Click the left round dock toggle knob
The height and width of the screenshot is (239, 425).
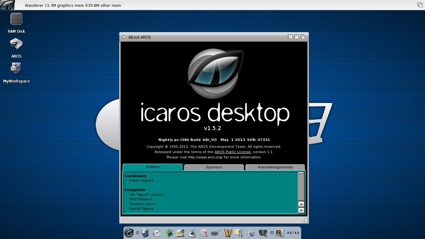click(138, 233)
